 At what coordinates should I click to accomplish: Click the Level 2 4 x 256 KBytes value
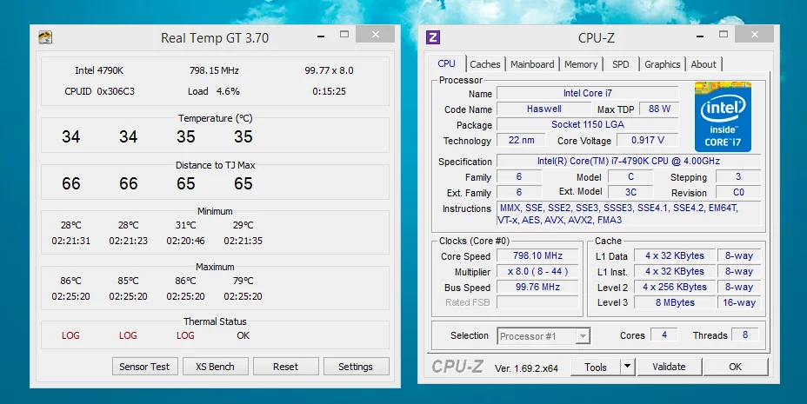[x=674, y=287]
